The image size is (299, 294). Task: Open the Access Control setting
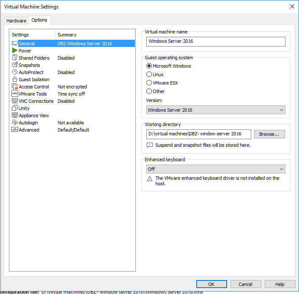[x=73, y=87]
